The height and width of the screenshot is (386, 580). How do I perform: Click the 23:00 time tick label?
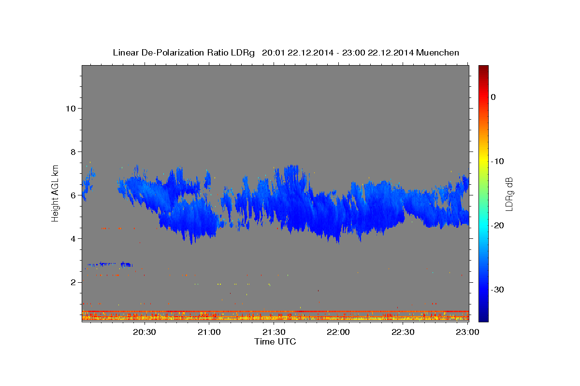coord(467,332)
